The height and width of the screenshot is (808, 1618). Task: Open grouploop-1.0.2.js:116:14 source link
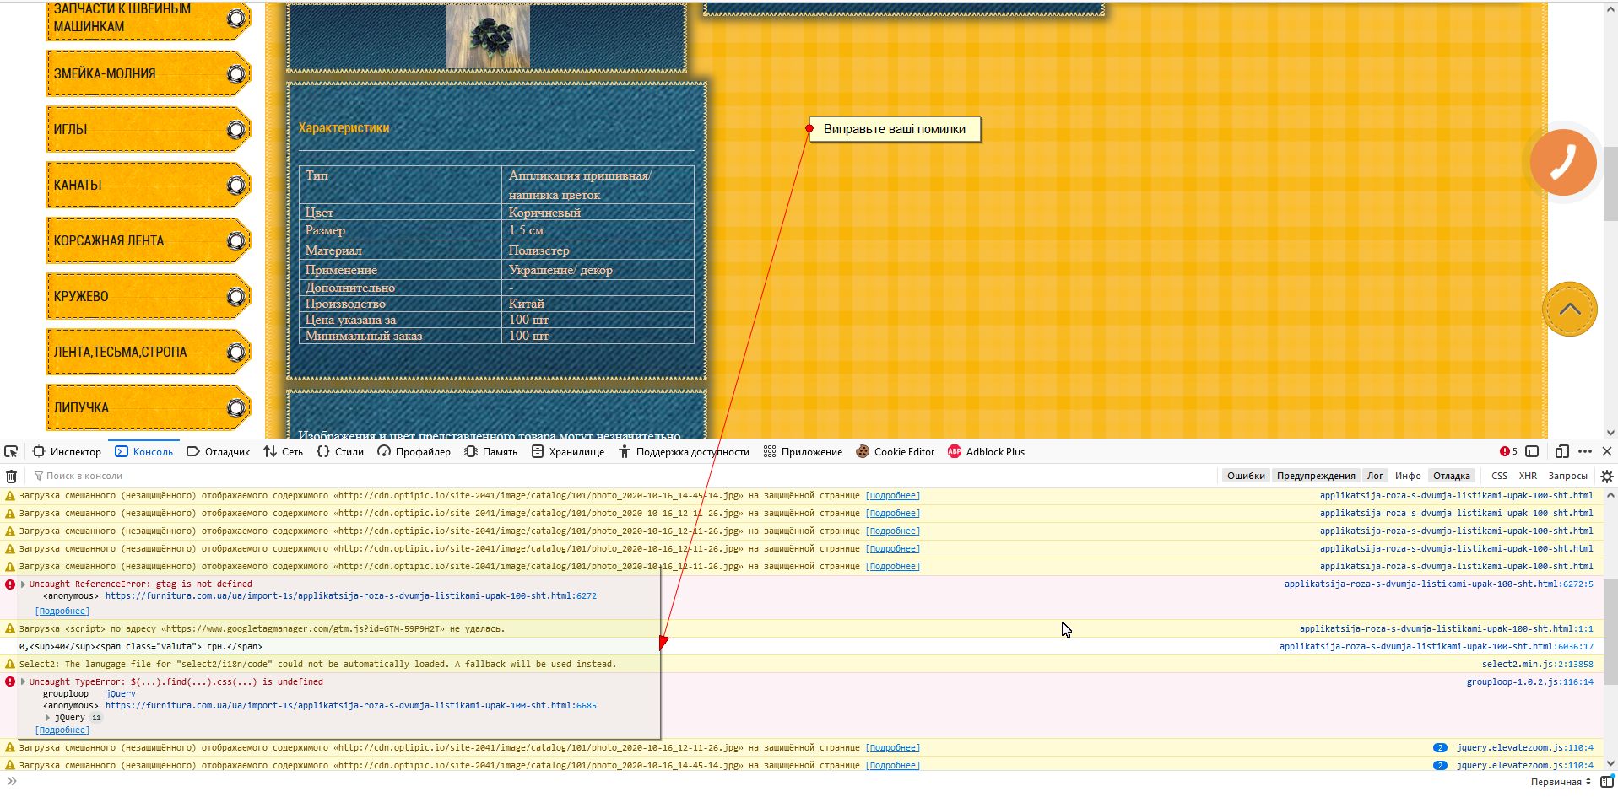tap(1529, 681)
